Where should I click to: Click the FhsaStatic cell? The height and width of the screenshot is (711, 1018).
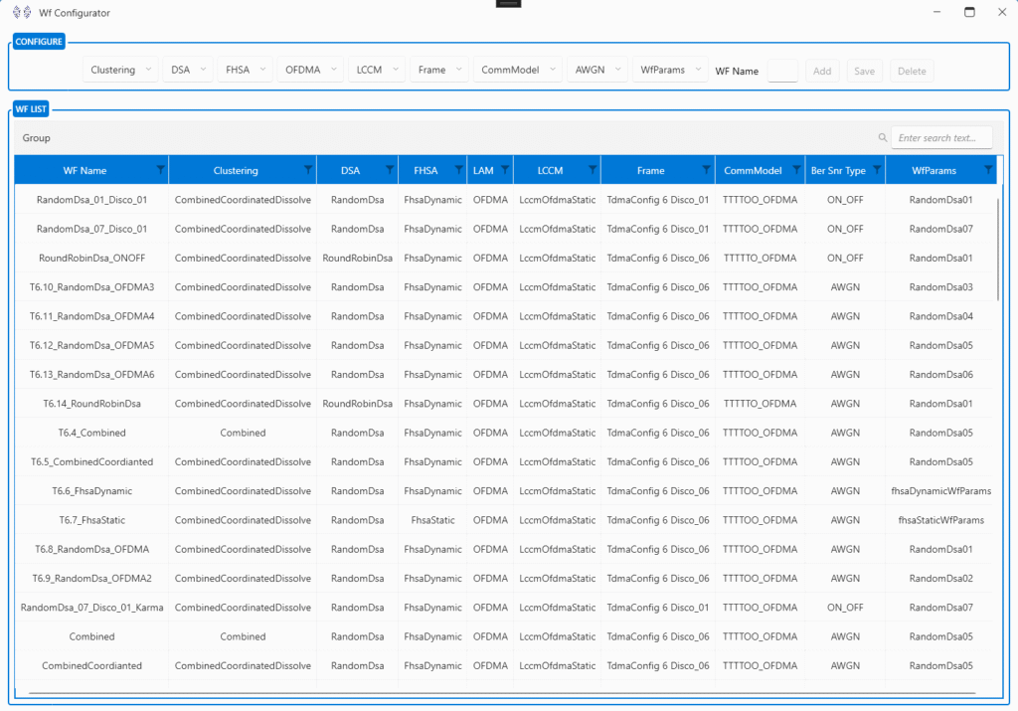432,520
